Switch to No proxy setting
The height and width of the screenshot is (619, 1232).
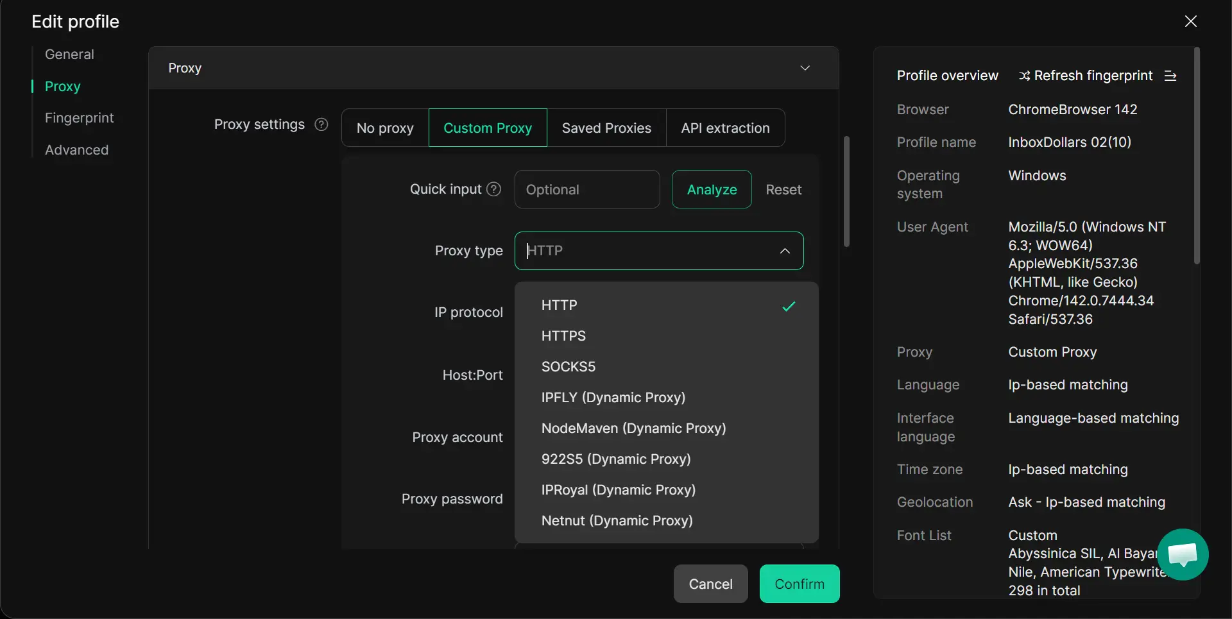[x=385, y=128]
